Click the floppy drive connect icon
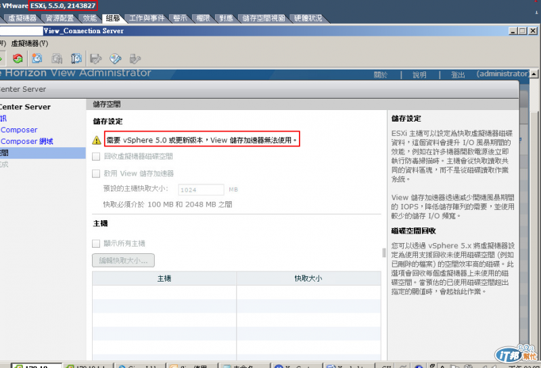The height and width of the screenshot is (368, 541). coord(96,59)
